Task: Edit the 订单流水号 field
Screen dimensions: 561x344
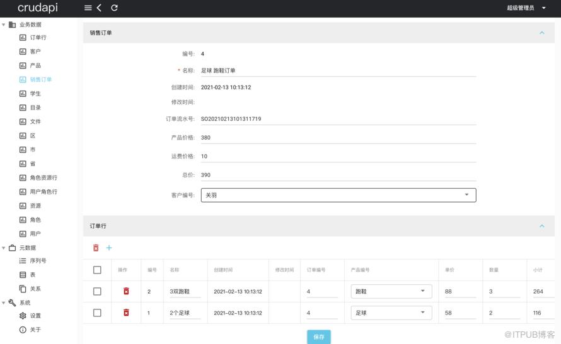Action: click(x=338, y=119)
